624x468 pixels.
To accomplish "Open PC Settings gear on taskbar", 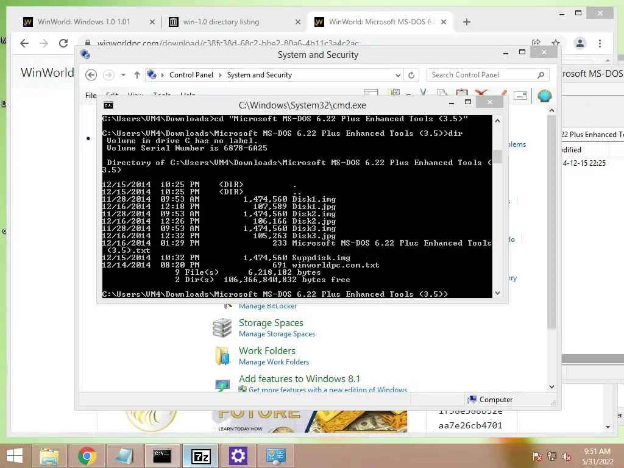I will 238,456.
